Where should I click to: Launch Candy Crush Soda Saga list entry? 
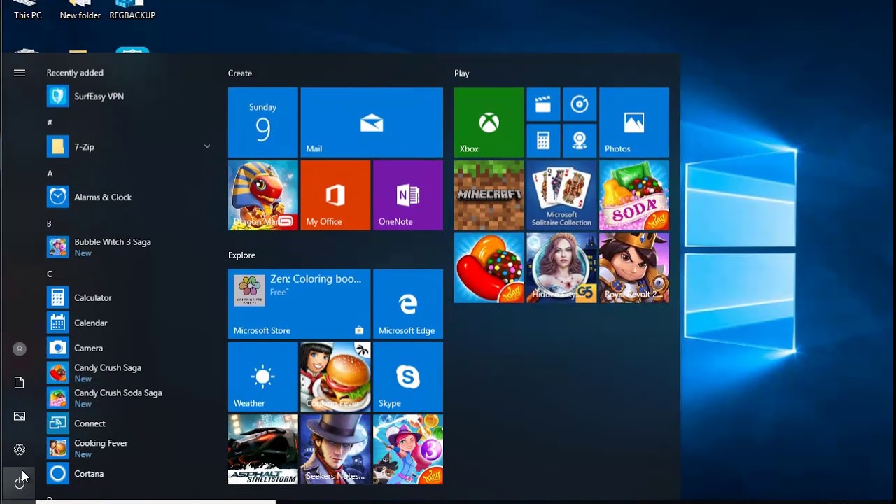click(x=129, y=398)
